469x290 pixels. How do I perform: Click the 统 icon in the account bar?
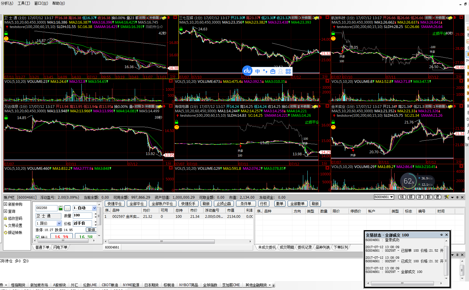402,197
